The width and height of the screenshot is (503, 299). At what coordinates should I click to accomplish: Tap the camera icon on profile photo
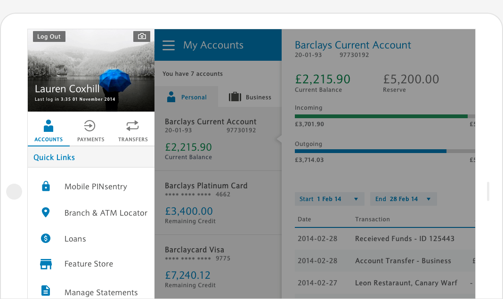pyautogui.click(x=142, y=36)
